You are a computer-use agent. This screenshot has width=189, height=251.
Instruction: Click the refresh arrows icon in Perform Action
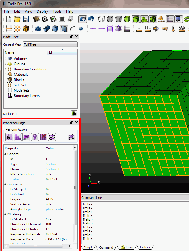(52, 137)
